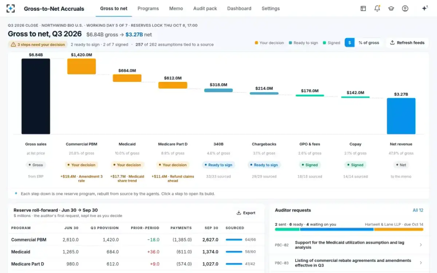Select the Net revenue $3.27B bar
437x273 pixels.
point(401,116)
